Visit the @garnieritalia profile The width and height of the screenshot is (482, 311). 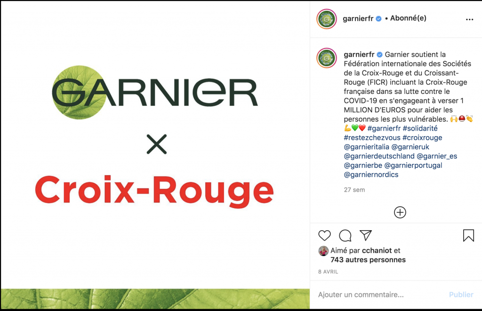pos(366,147)
